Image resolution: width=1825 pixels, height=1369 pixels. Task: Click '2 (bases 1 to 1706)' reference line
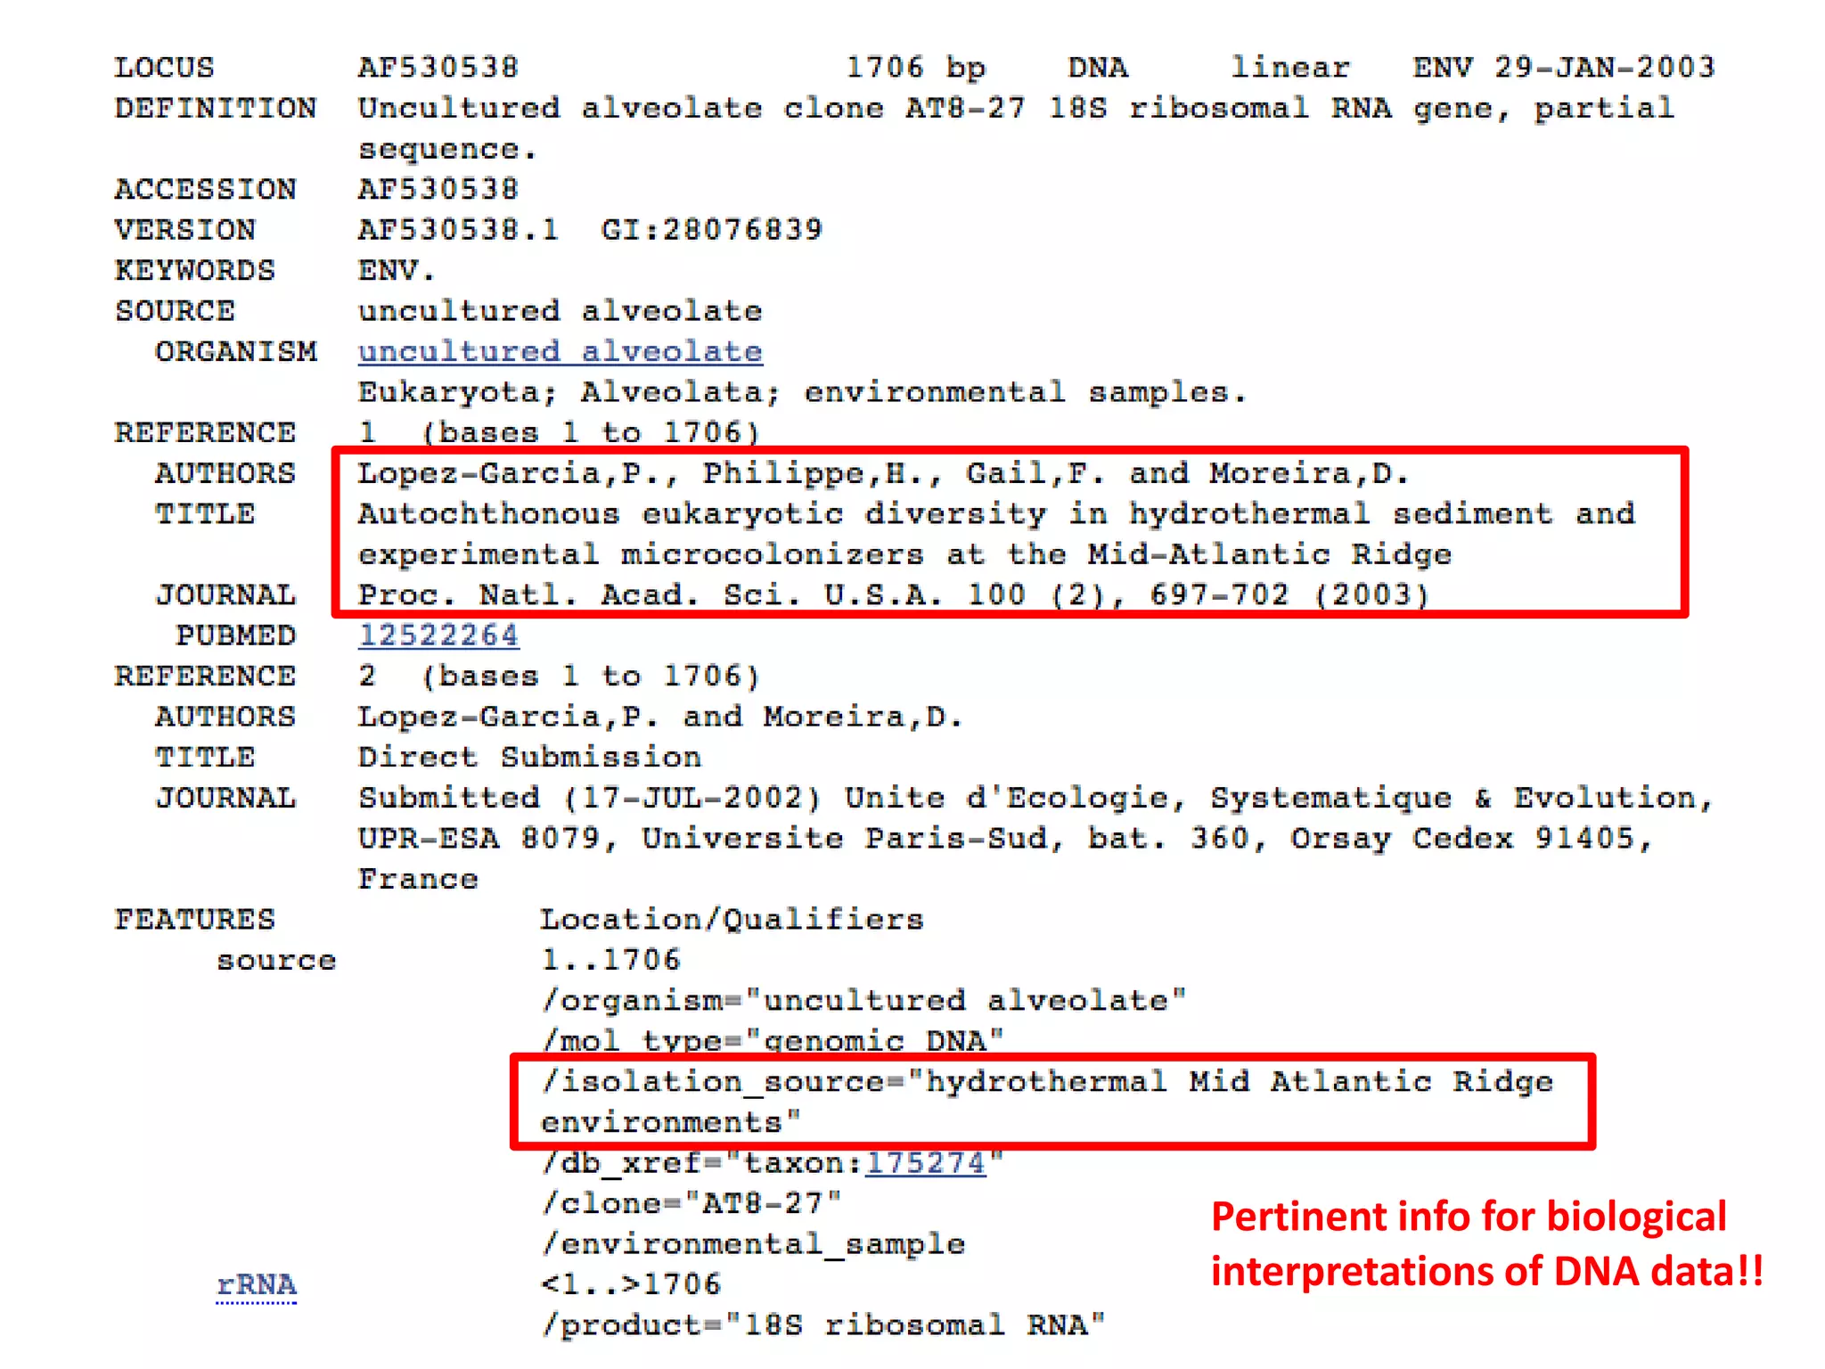pos(559,676)
